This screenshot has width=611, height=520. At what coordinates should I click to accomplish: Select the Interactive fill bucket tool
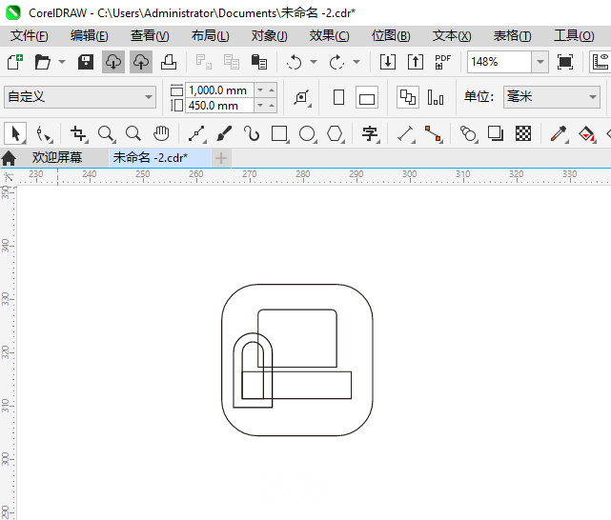click(586, 134)
